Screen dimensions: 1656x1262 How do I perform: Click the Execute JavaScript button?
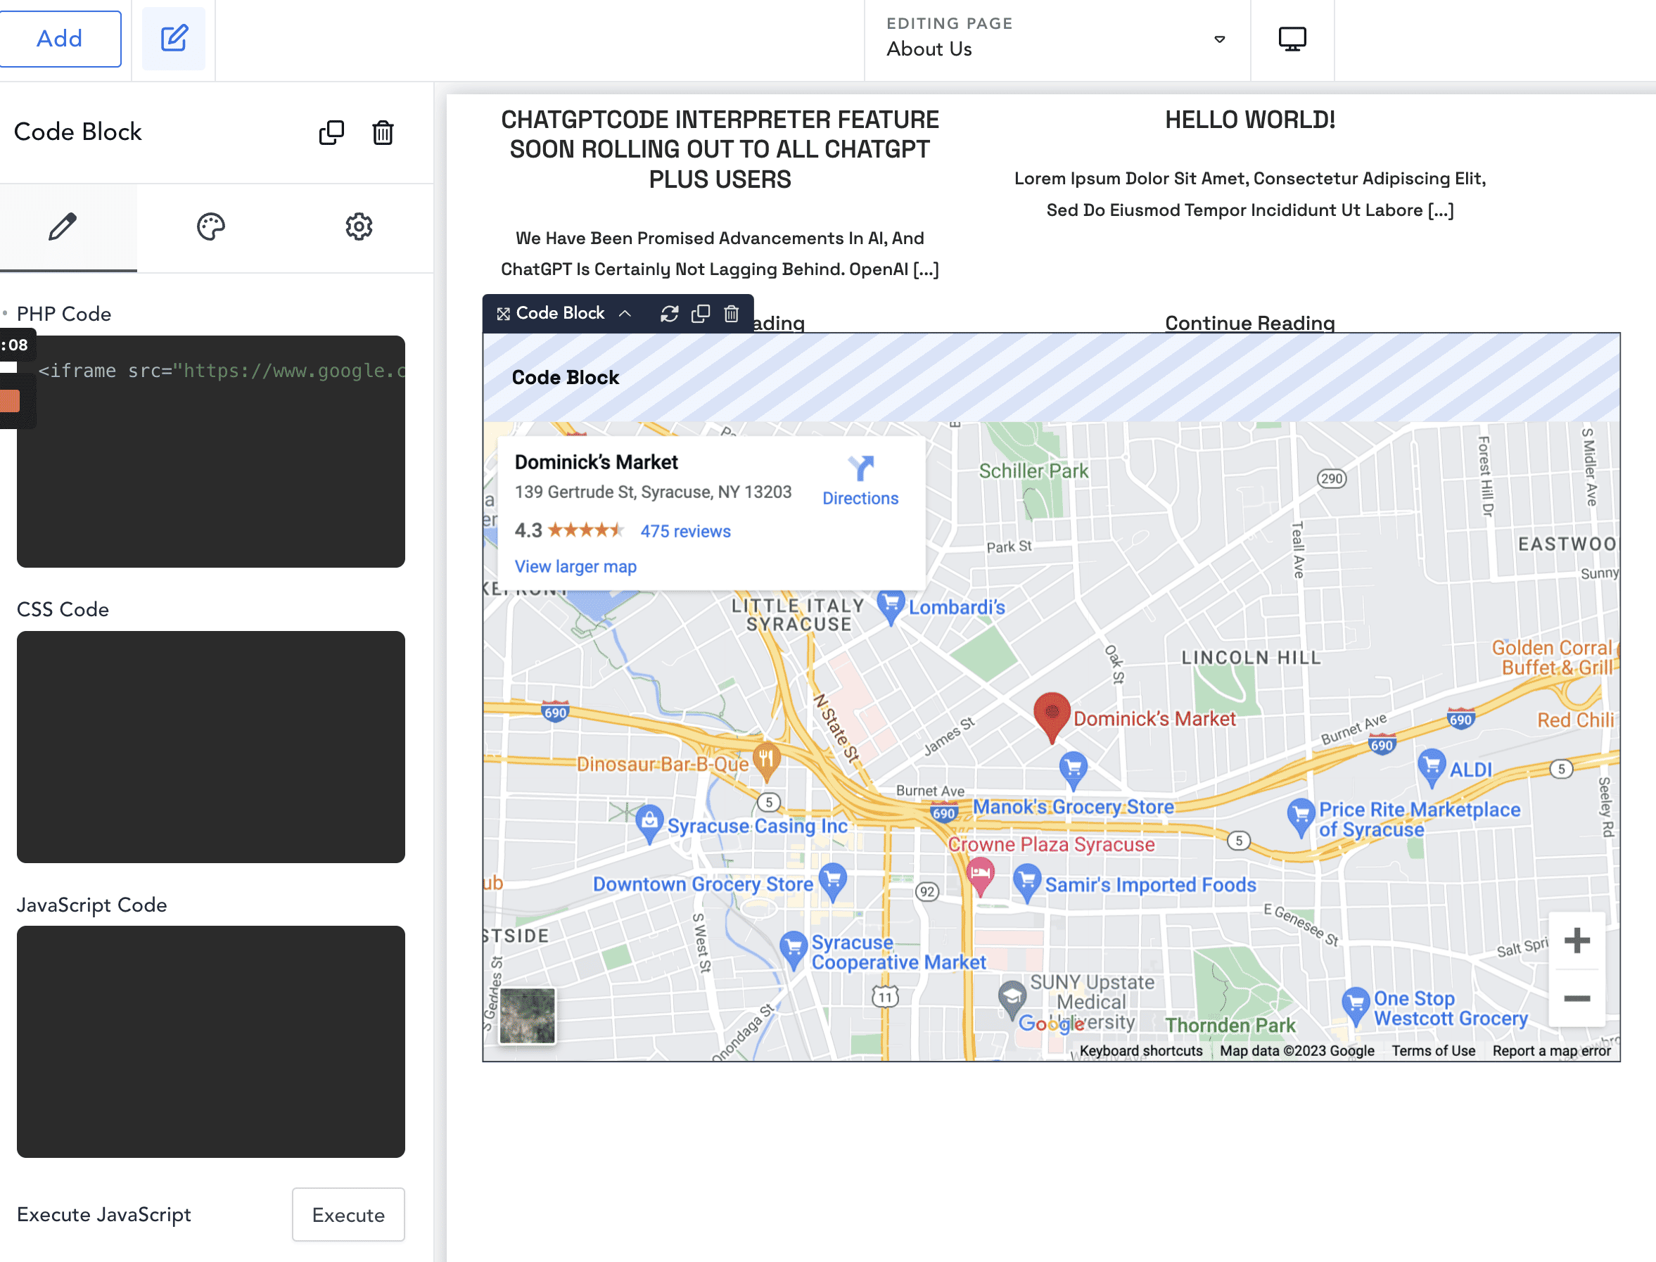(348, 1215)
